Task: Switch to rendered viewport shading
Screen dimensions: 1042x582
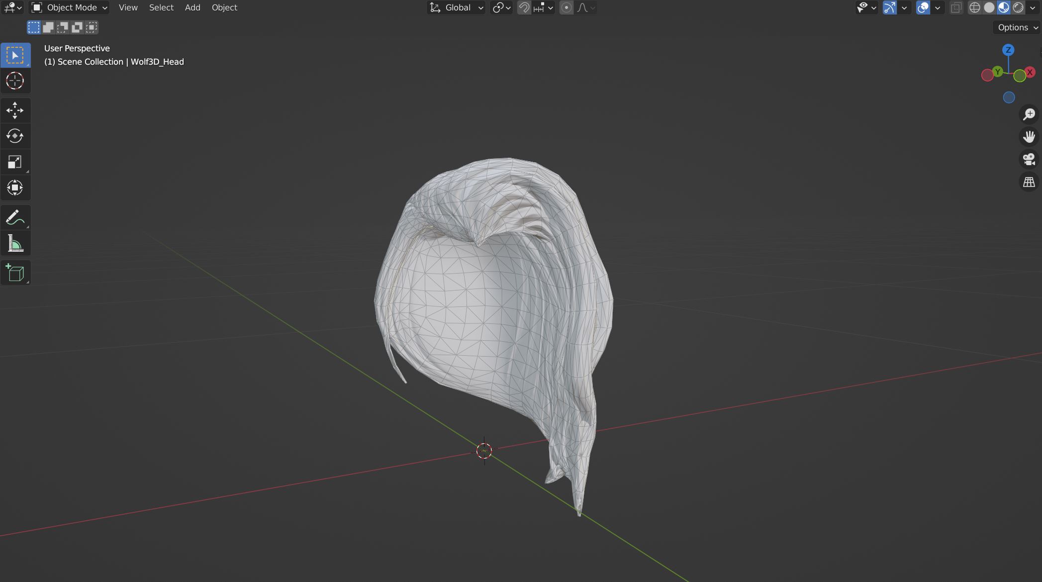Action: tap(1018, 7)
